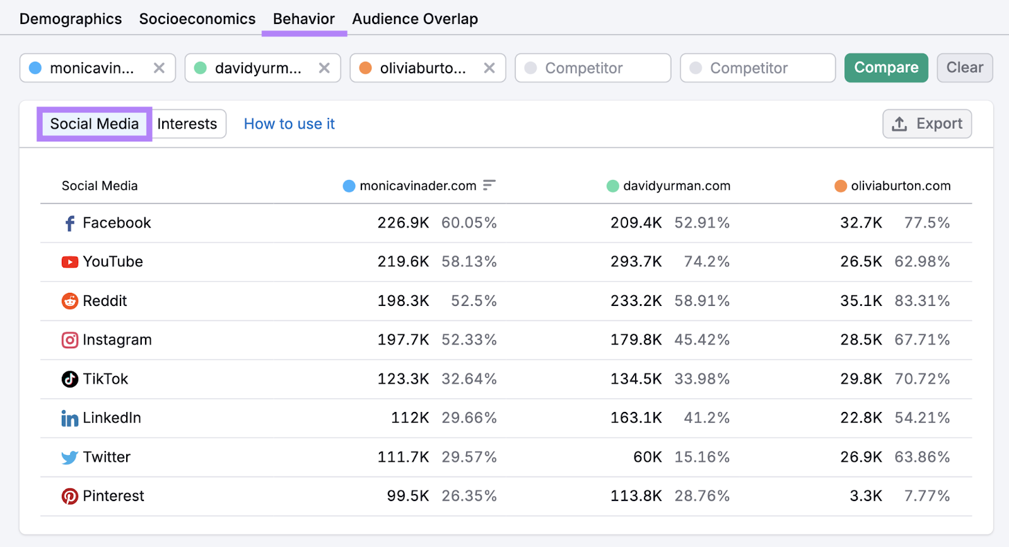Image resolution: width=1009 pixels, height=547 pixels.
Task: Click the 83.31% Reddit percentage
Action: coord(922,300)
